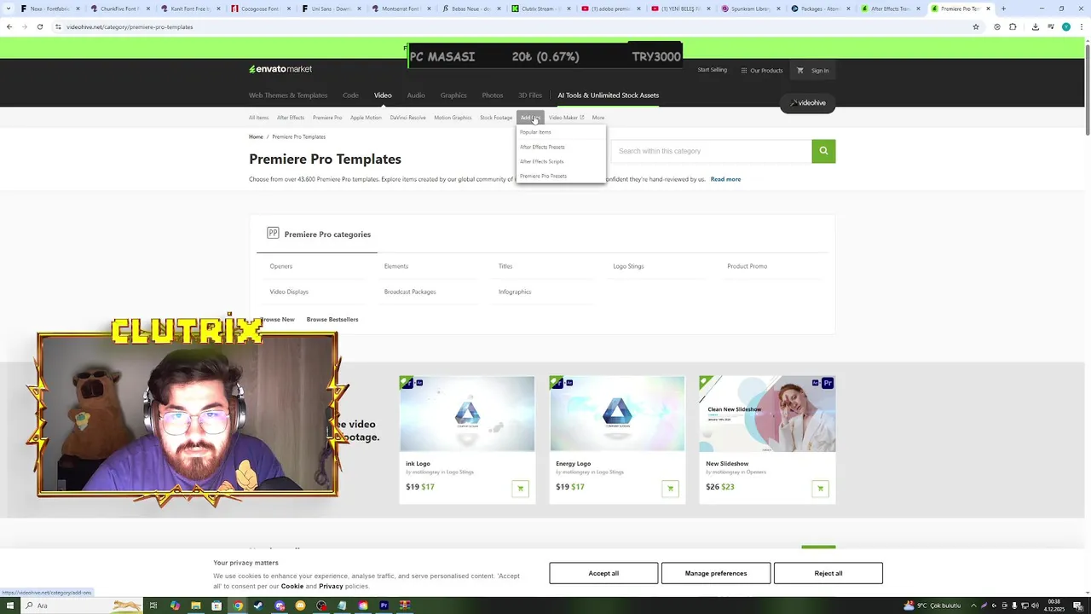Image resolution: width=1091 pixels, height=614 pixels.
Task: Expand the Add-ons dropdown in subnav
Action: 529,118
